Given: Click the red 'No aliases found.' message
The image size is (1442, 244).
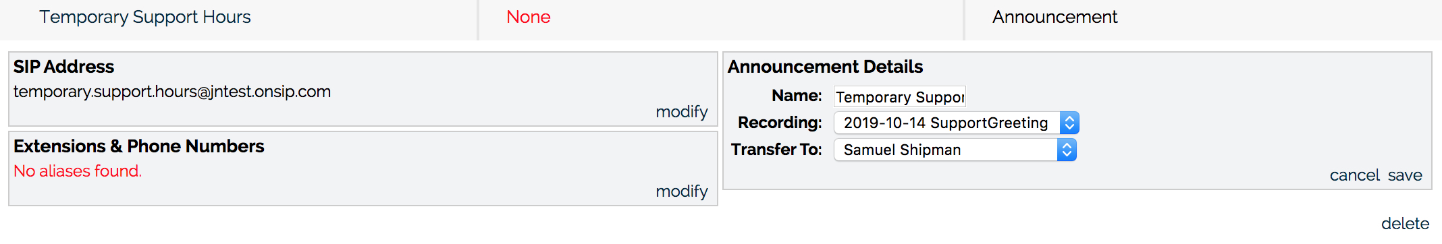Looking at the screenshot, I should (78, 171).
